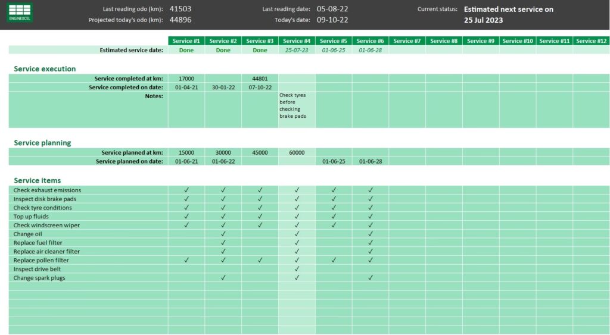
Task: Click the 60000 planned km cell
Action: (297, 153)
